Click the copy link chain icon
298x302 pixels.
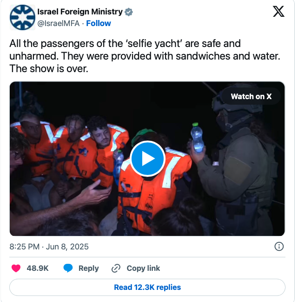[x=116, y=268]
